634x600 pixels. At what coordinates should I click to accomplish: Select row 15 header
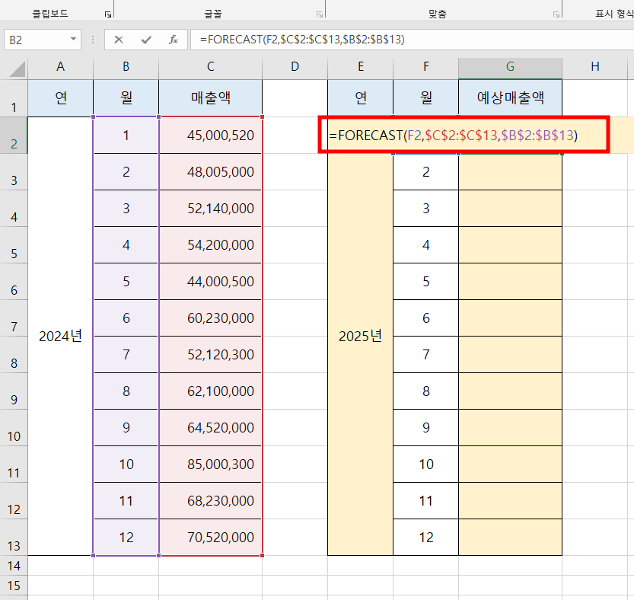tap(14, 586)
